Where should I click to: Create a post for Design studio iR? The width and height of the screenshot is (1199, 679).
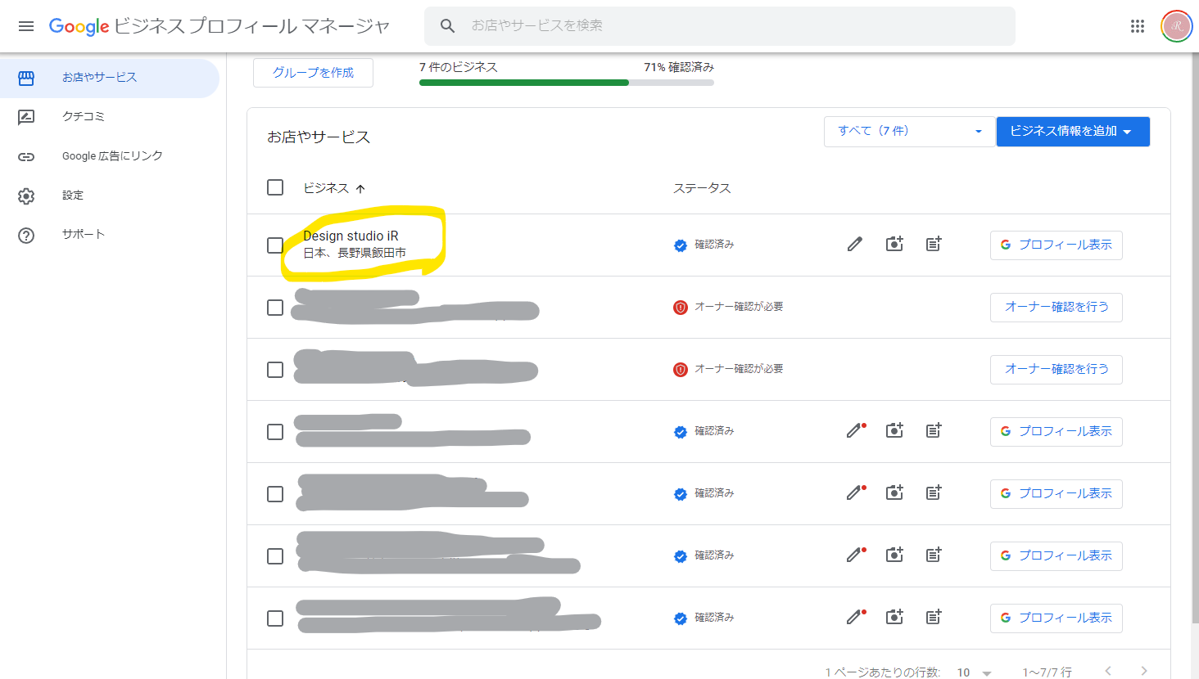pyautogui.click(x=933, y=243)
